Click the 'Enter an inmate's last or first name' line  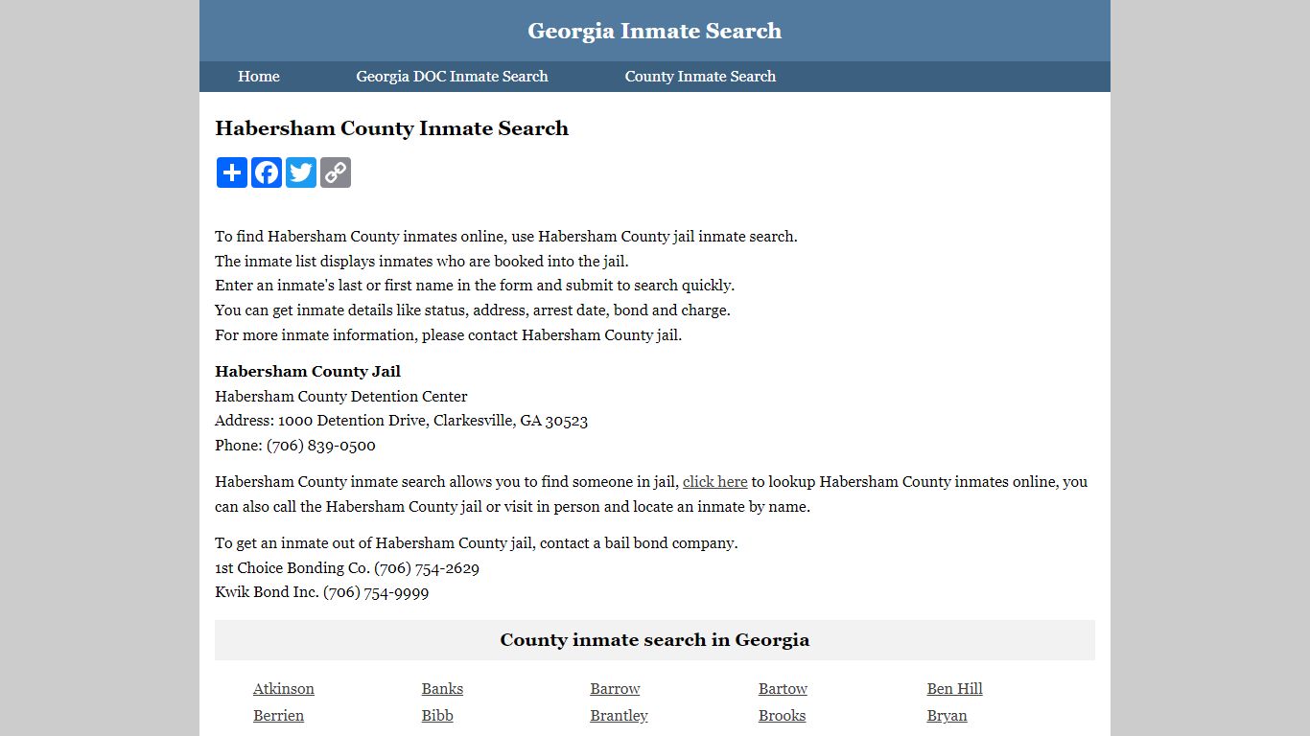(x=475, y=286)
